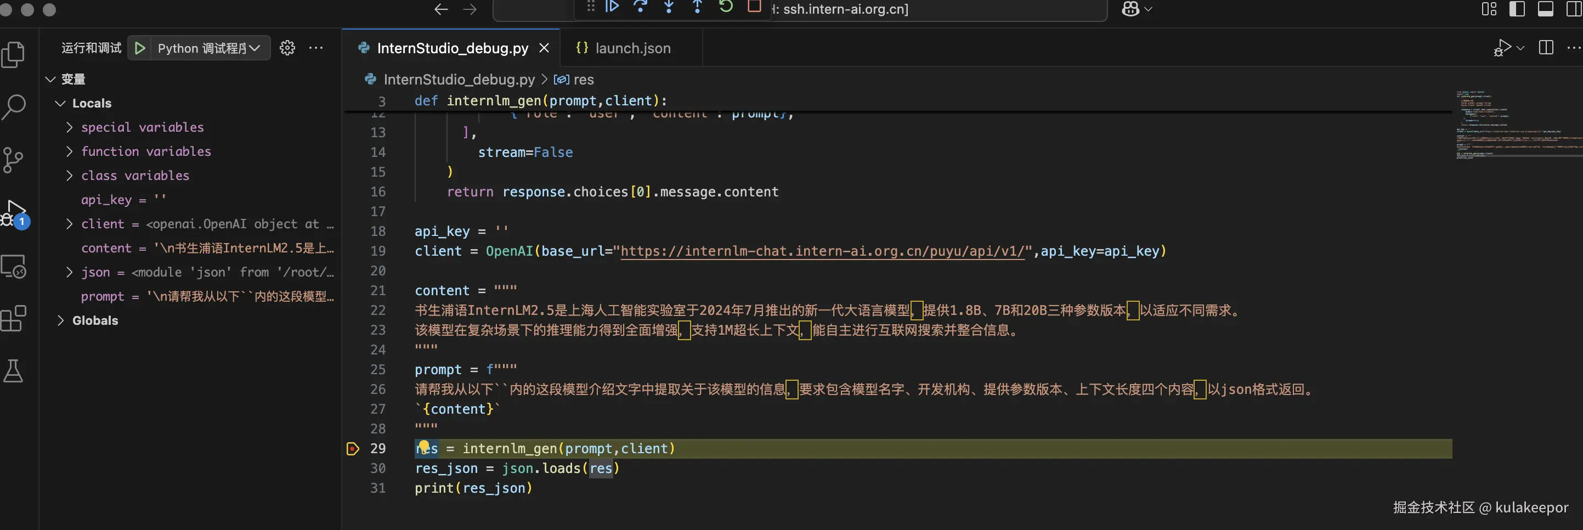
Task: Open the Search view
Action: (14, 107)
